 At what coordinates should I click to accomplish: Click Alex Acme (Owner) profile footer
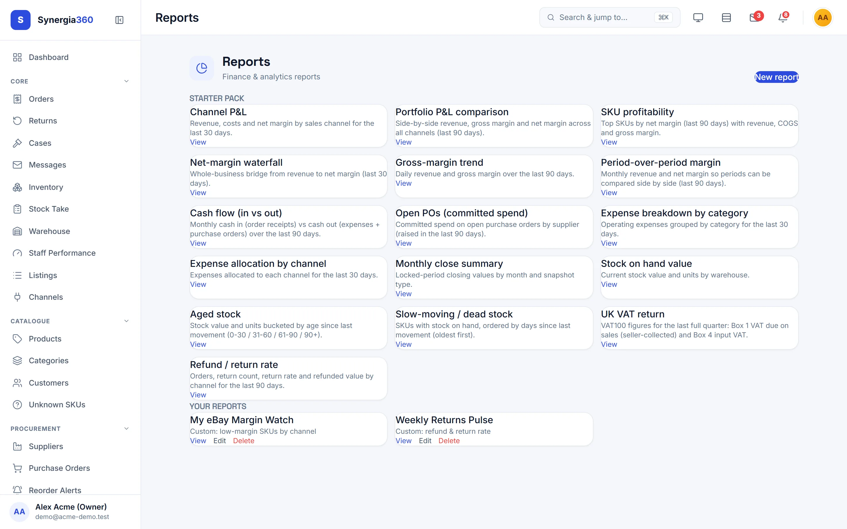tap(70, 511)
